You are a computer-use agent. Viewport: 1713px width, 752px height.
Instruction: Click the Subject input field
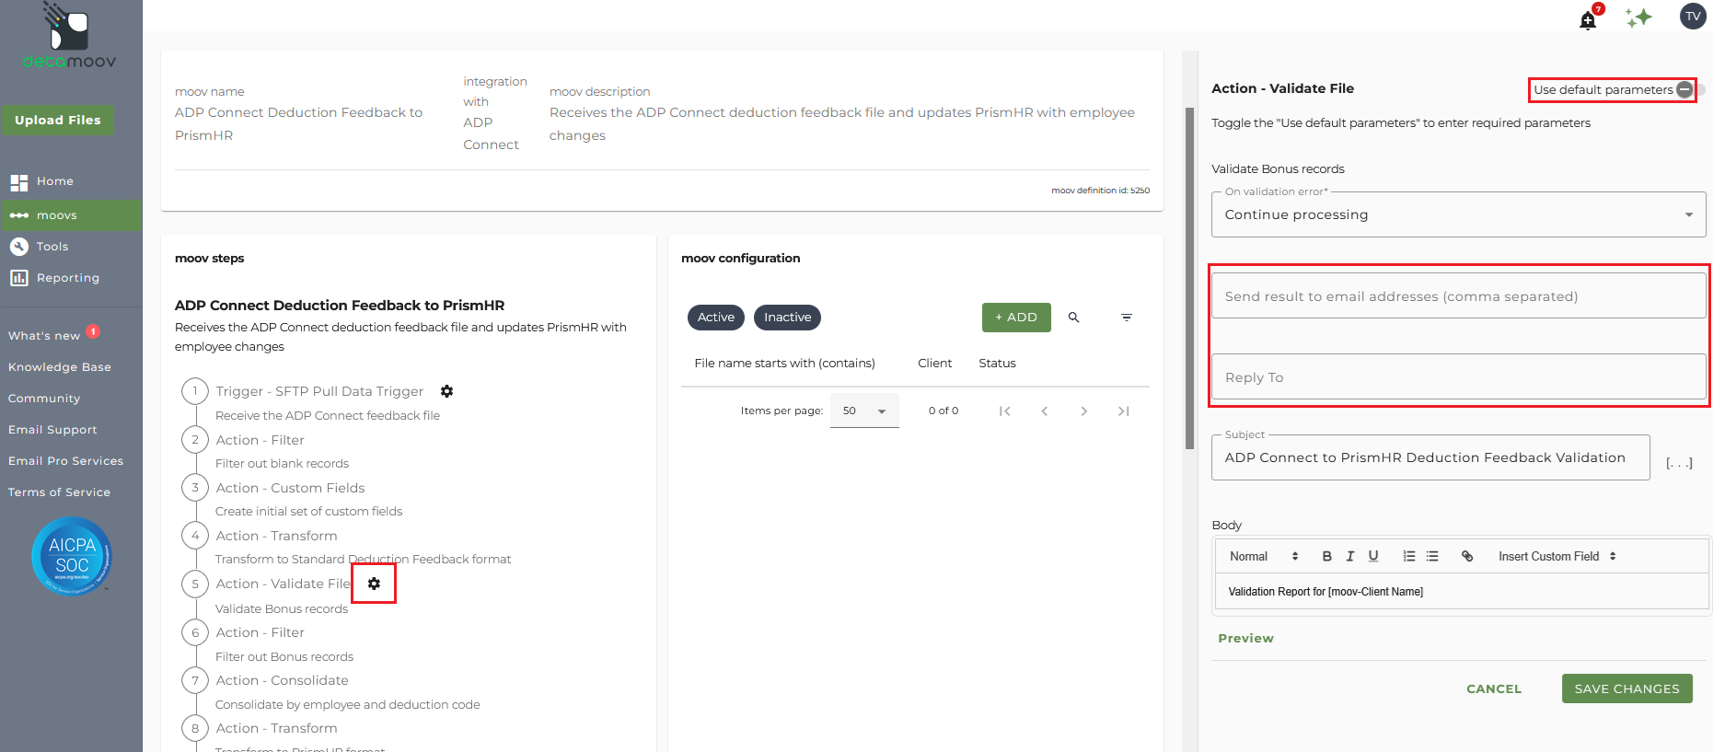point(1430,457)
